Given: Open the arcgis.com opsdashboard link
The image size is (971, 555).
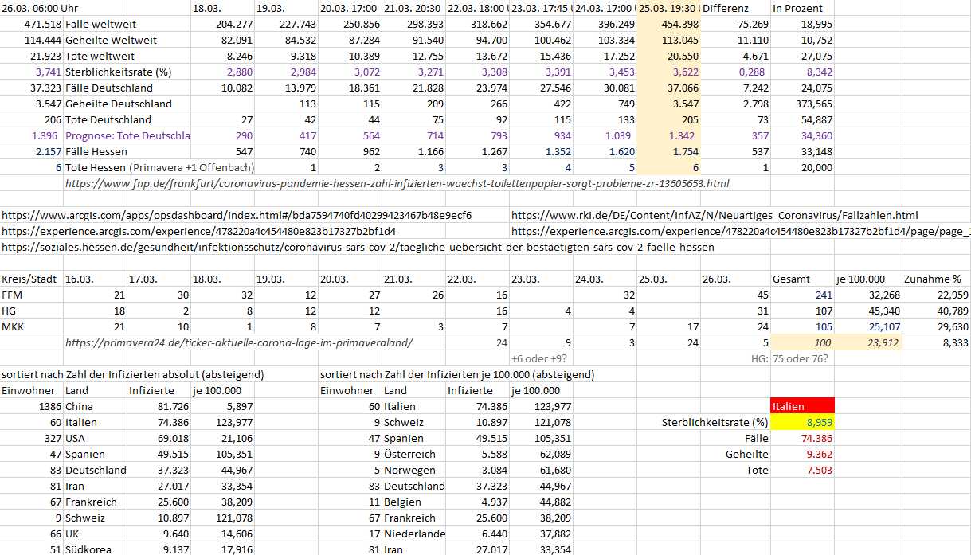Looking at the screenshot, I should (237, 215).
